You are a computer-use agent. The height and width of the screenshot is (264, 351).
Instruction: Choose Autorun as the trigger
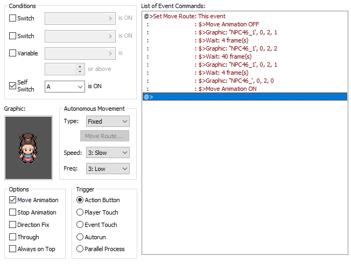pos(80,237)
